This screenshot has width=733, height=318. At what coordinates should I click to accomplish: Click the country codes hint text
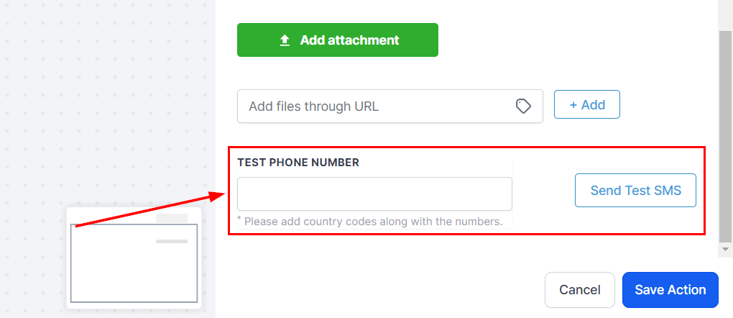tap(374, 222)
